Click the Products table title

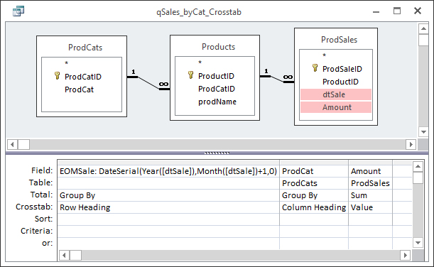(218, 47)
